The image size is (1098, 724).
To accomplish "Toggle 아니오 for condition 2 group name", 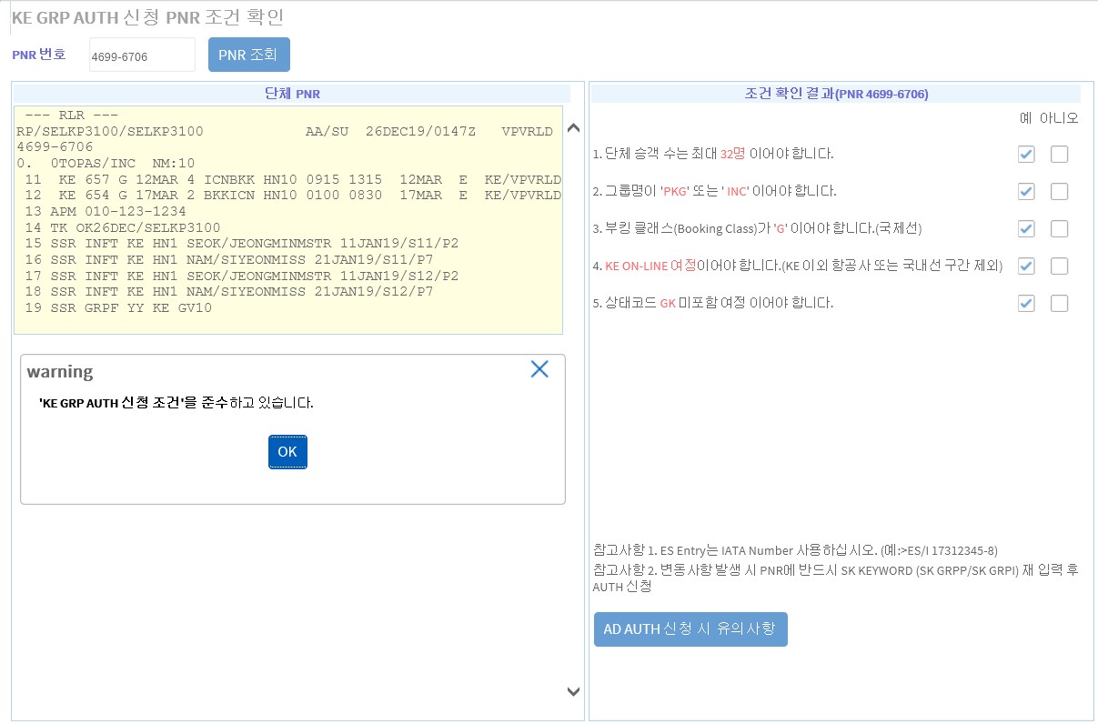I will pyautogui.click(x=1059, y=192).
